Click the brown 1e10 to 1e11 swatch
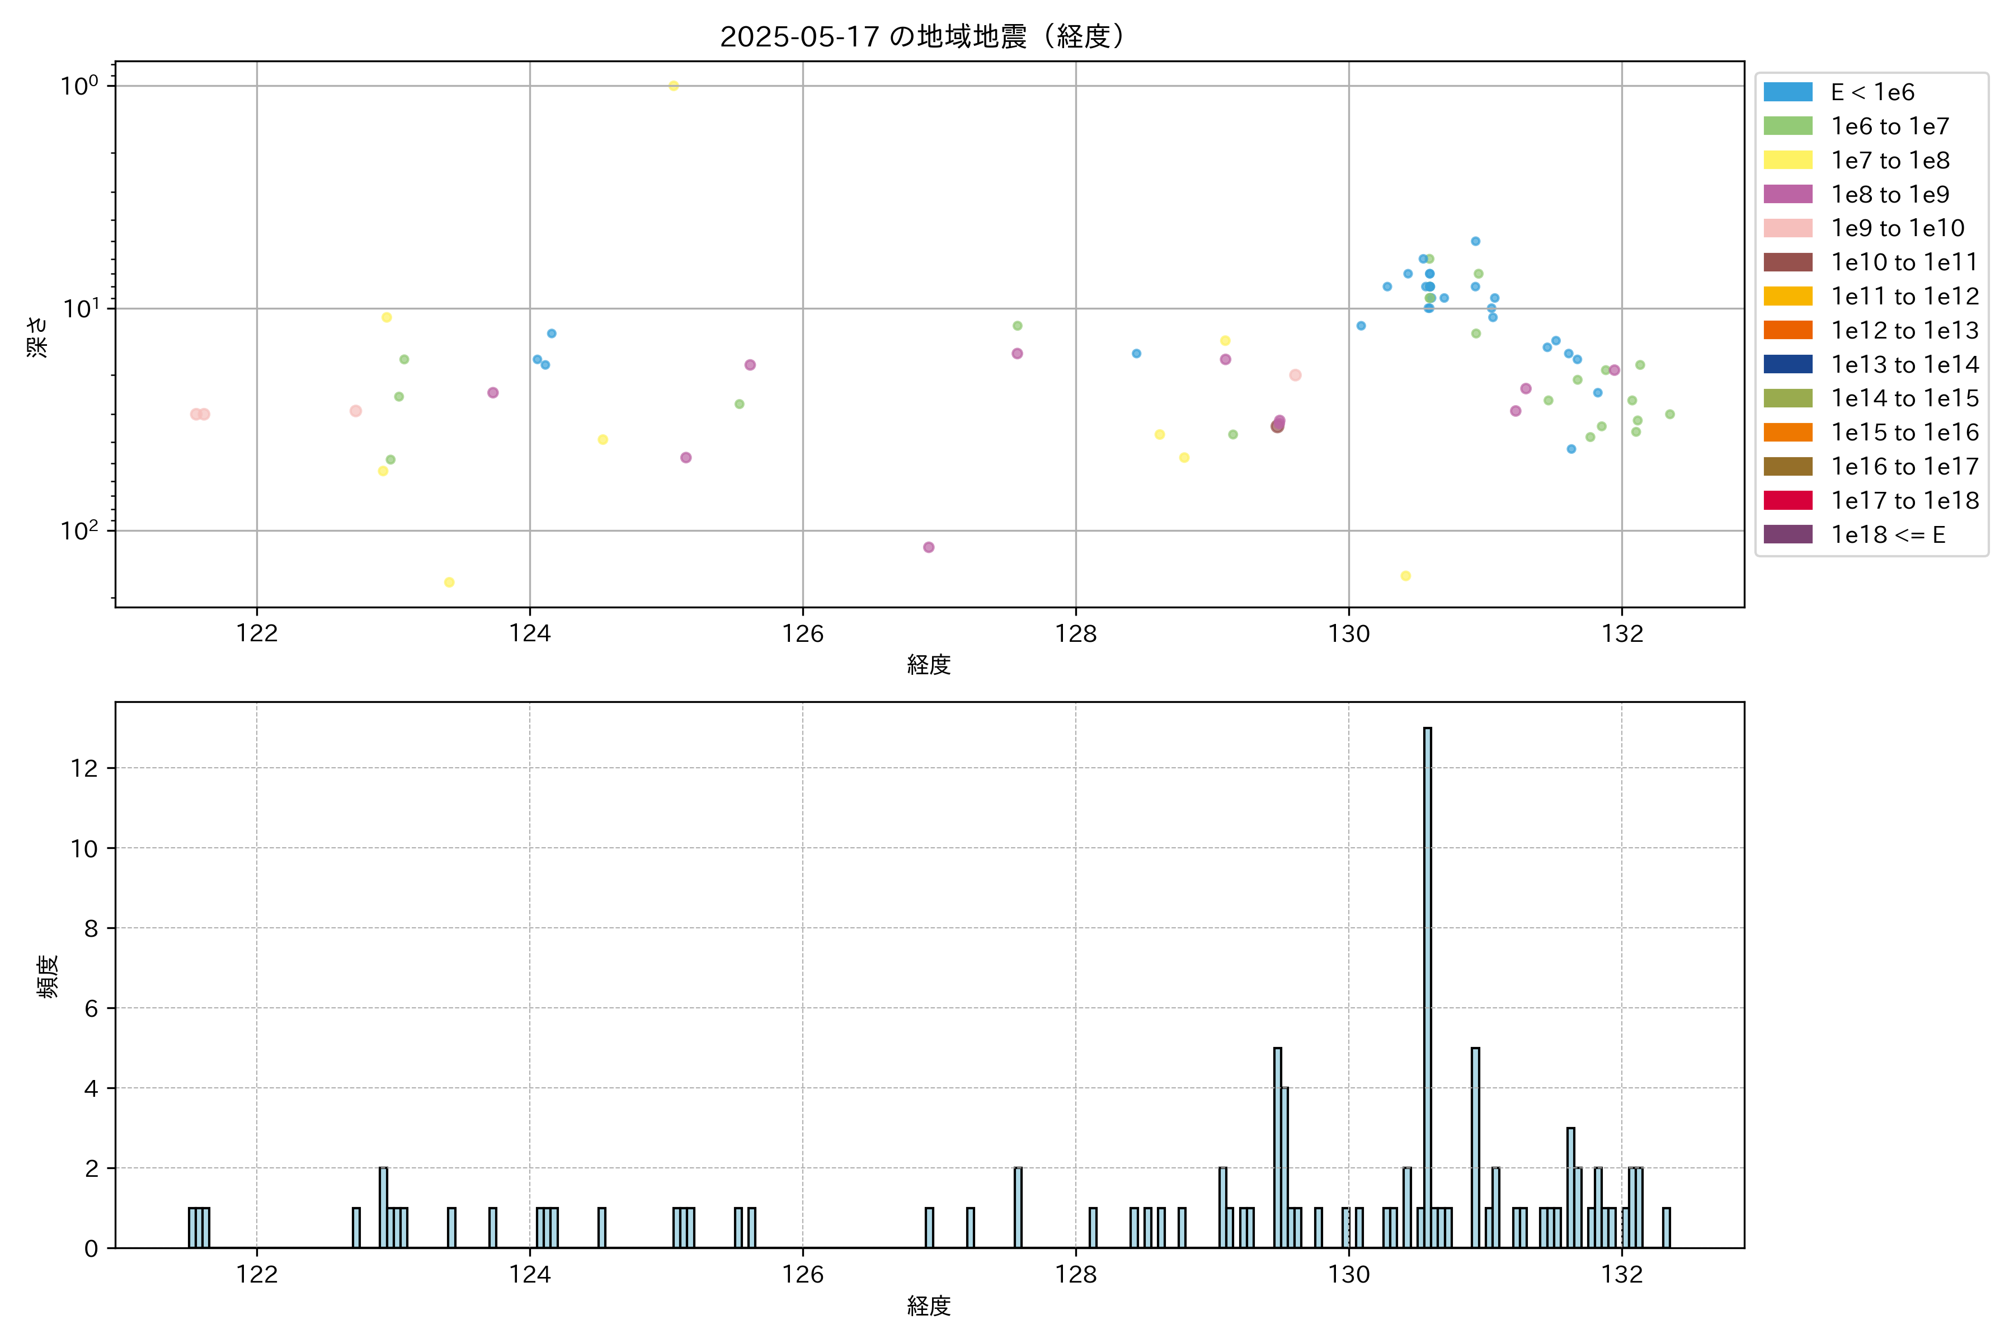 (x=1787, y=262)
